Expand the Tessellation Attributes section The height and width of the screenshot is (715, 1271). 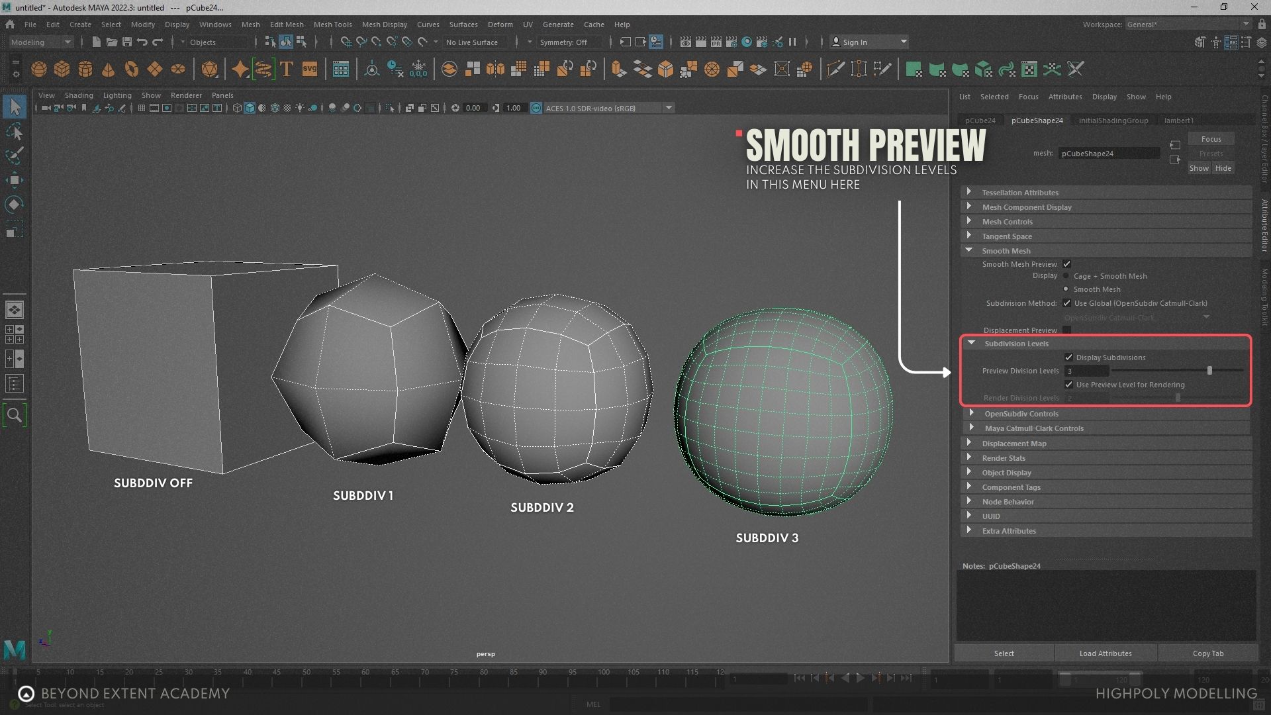click(x=969, y=192)
